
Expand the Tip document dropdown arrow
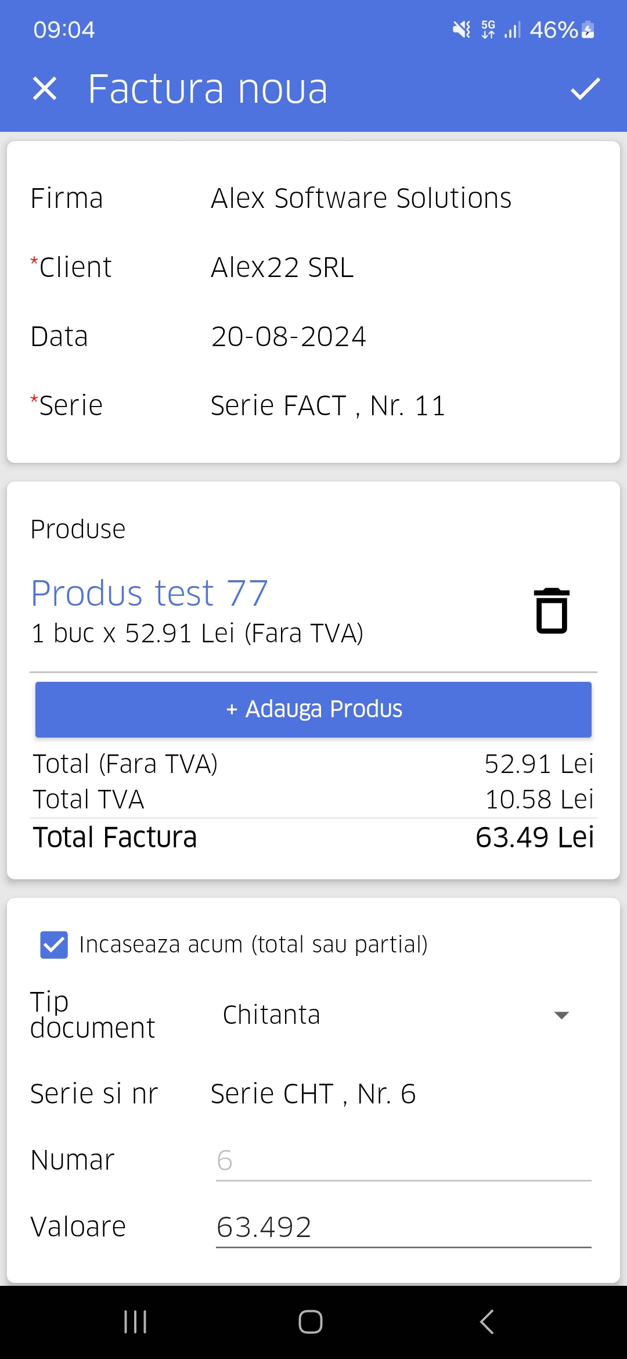(x=561, y=1015)
